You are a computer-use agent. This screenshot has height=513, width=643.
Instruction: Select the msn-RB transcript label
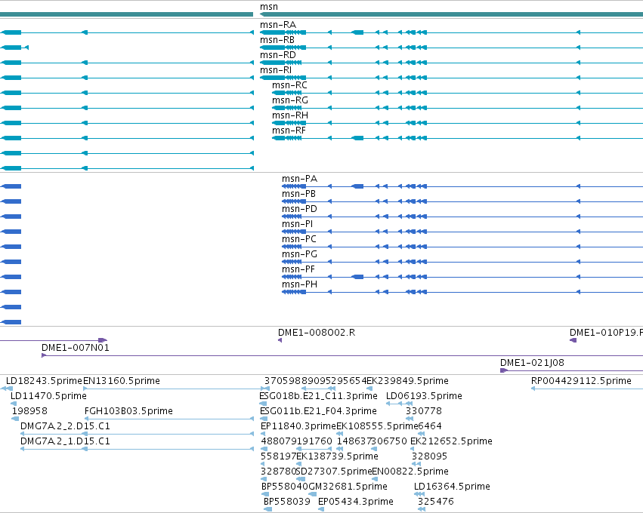[277, 40]
